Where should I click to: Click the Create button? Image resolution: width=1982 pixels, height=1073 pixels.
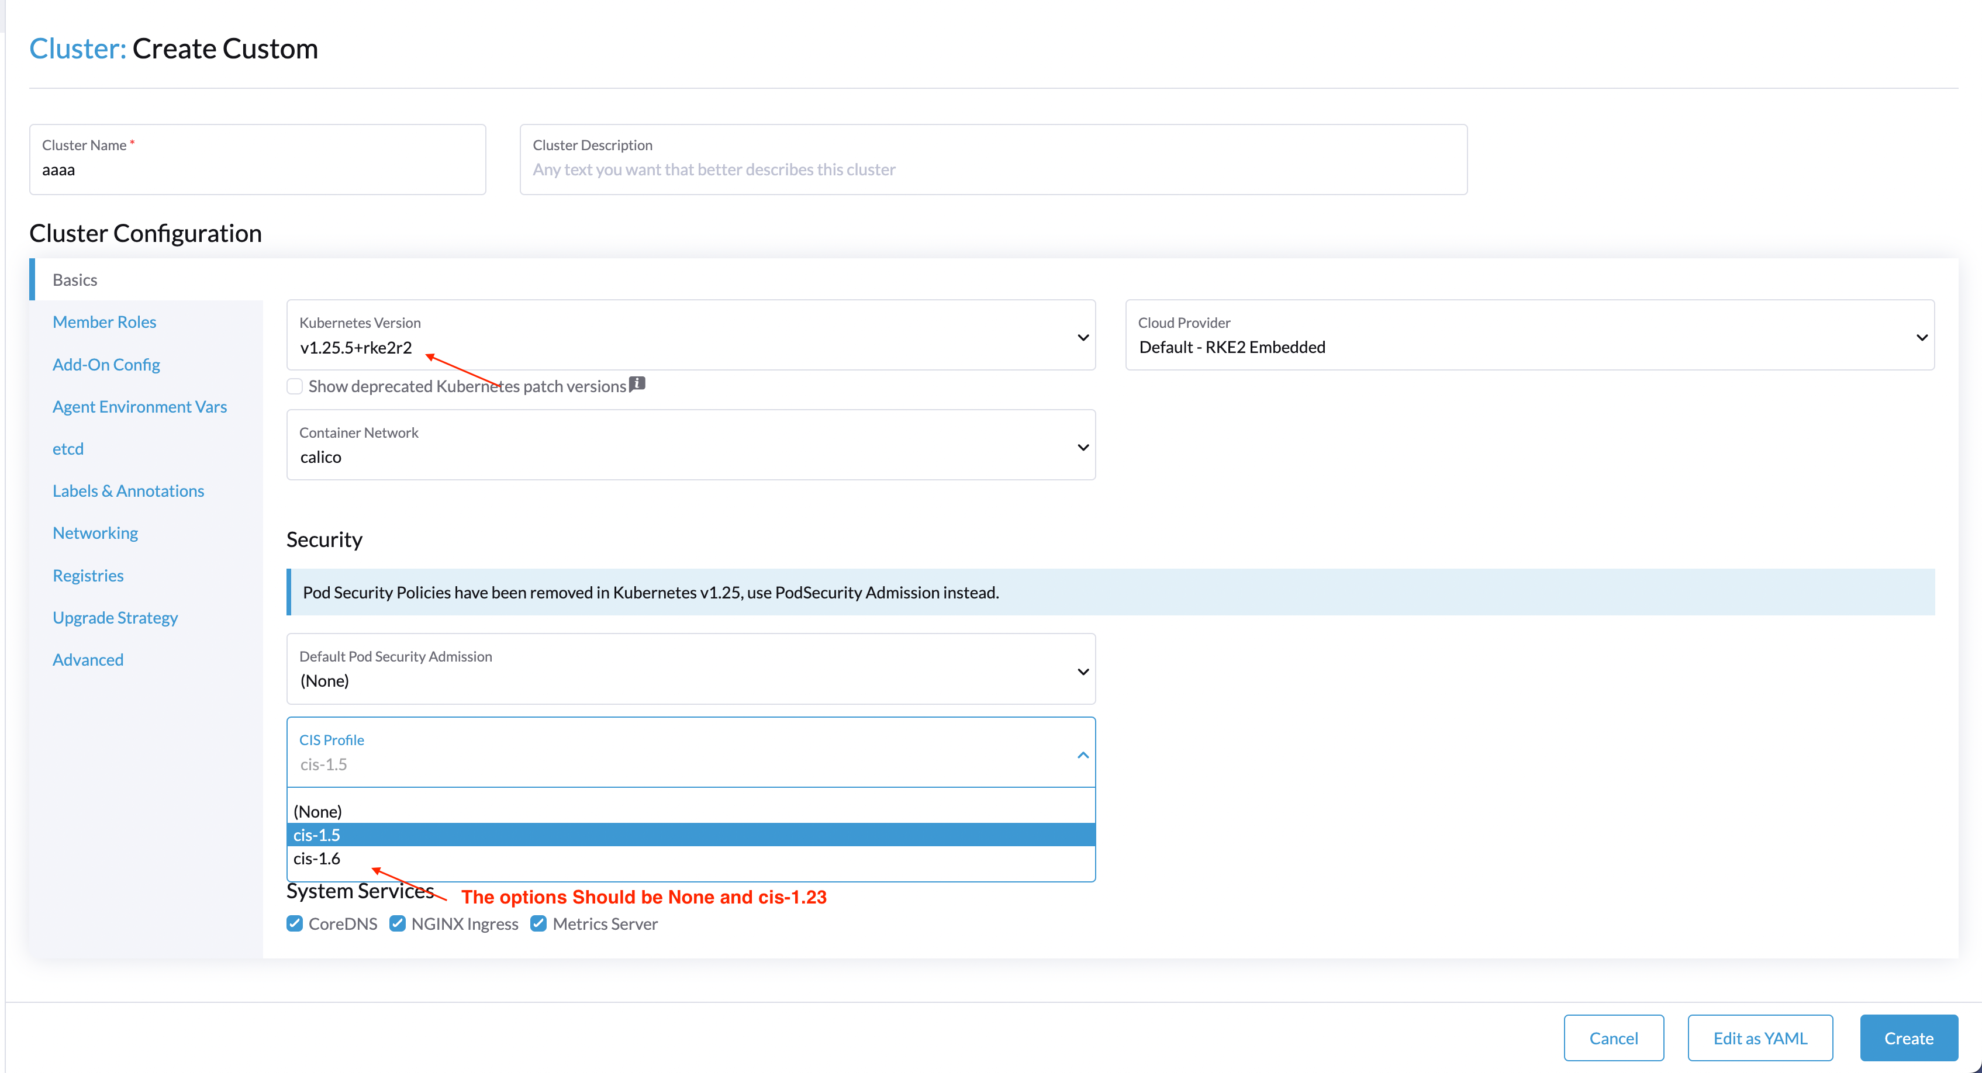1908,1037
